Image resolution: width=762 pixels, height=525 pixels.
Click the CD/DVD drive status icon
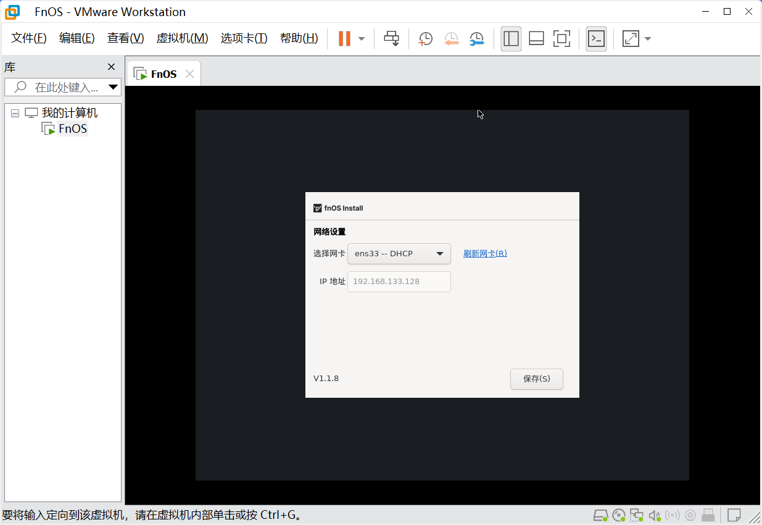tap(619, 515)
